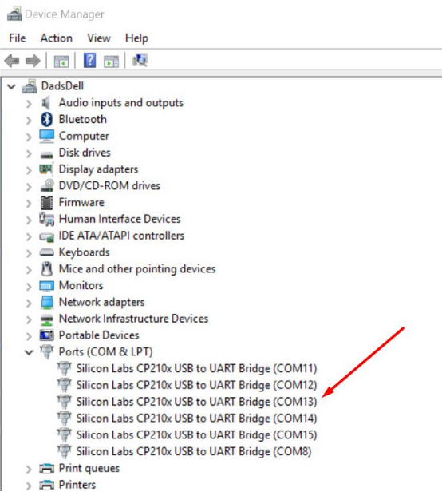This screenshot has width=442, height=492.
Task: Click the Show/Hide Action Pane toolbar icon
Action: [x=111, y=61]
